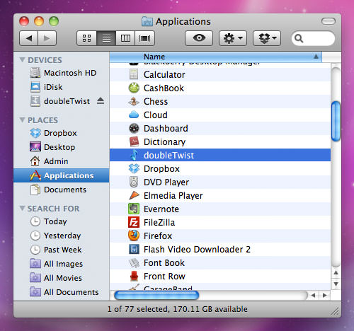Click the horizontal scrollbar thumb

click(x=156, y=295)
